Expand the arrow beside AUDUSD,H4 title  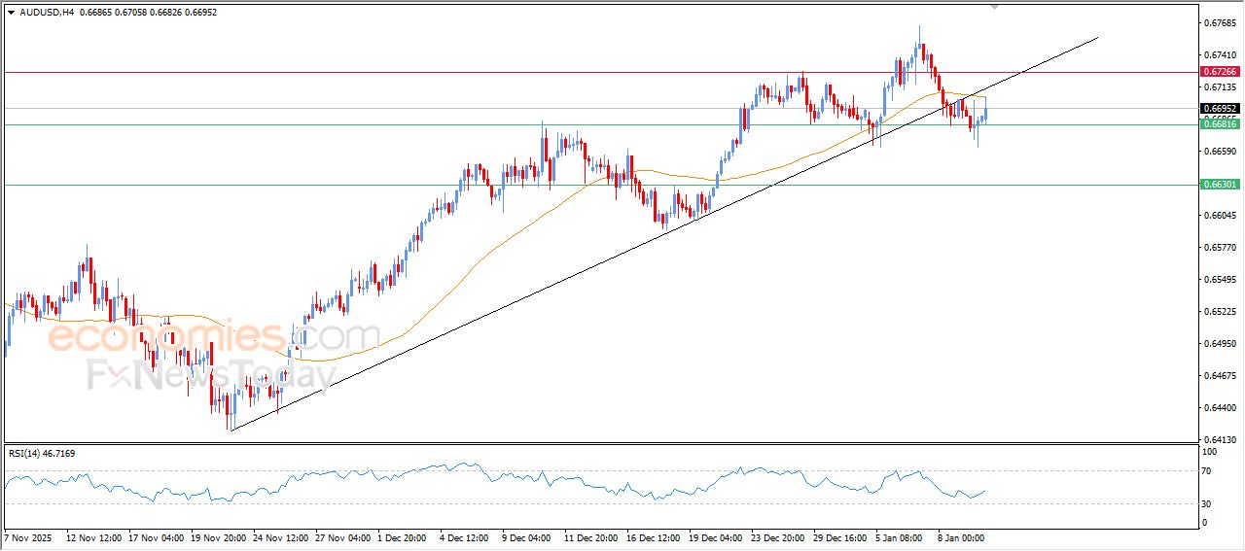click(x=11, y=12)
